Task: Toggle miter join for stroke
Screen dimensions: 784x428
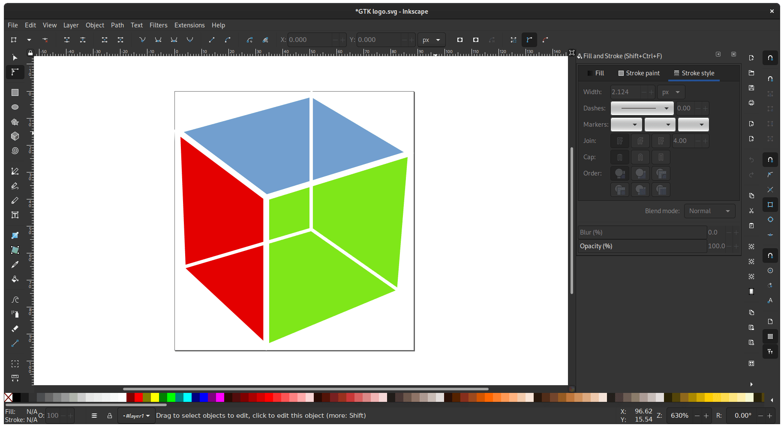Action: [619, 141]
